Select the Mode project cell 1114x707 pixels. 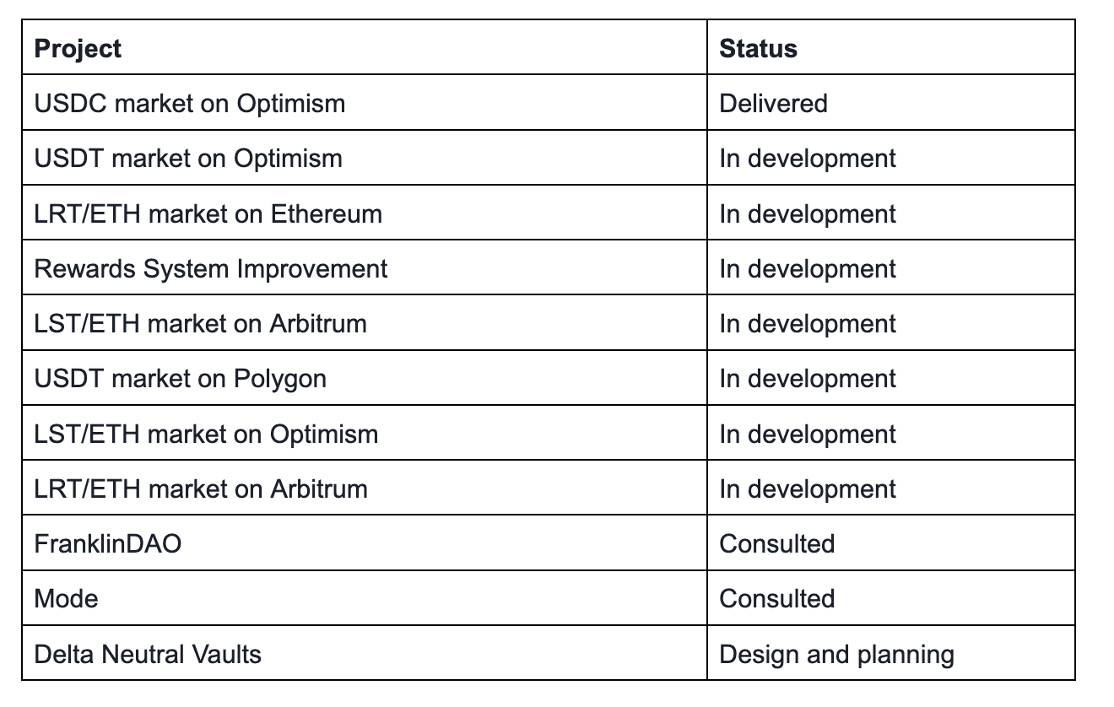67,599
